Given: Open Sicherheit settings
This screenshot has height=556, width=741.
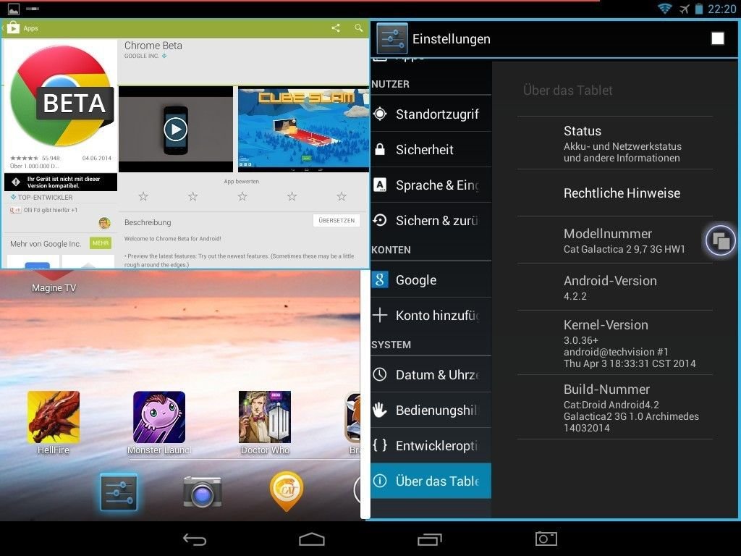Looking at the screenshot, I should pos(431,149).
